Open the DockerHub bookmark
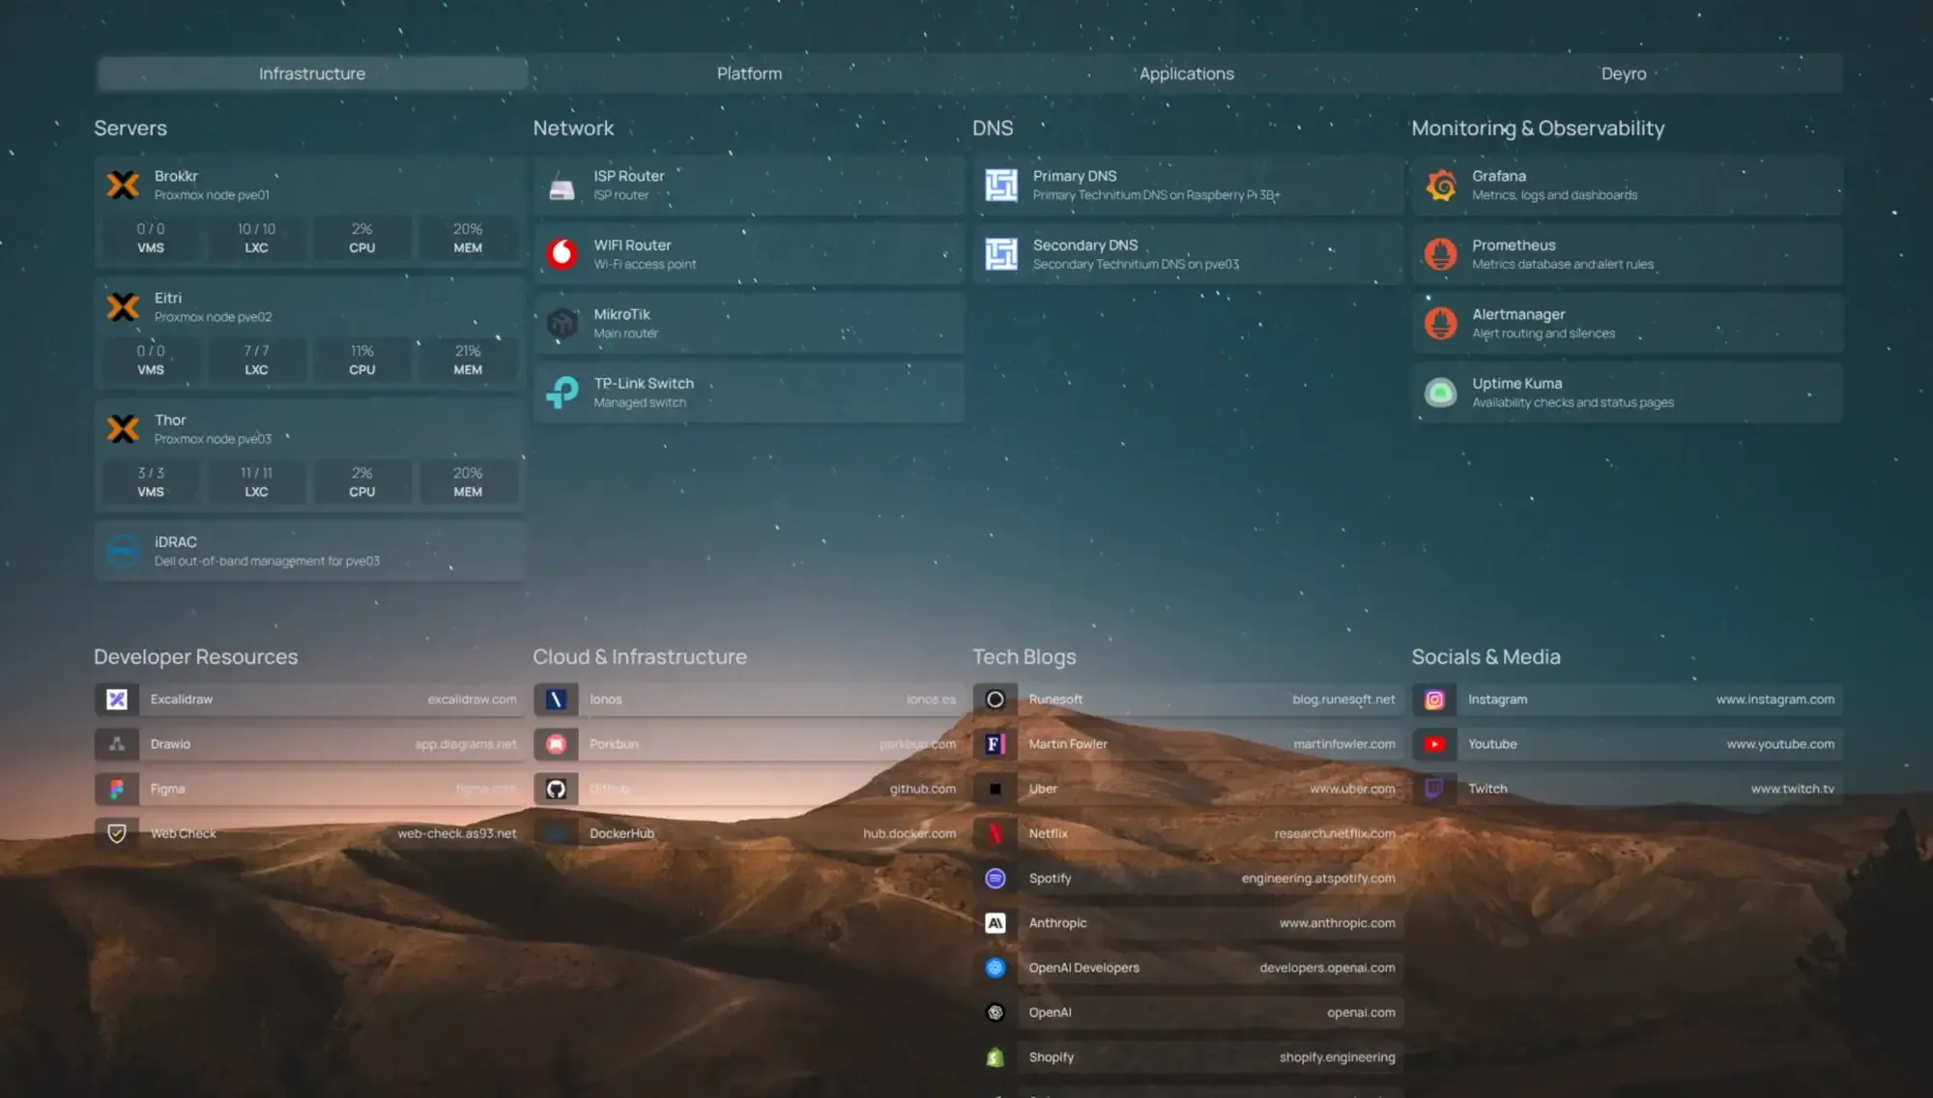The image size is (1933, 1098). point(749,833)
